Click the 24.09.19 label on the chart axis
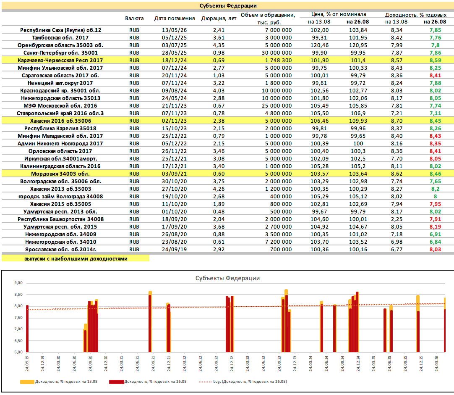The width and height of the screenshot is (454, 395). click(27, 362)
